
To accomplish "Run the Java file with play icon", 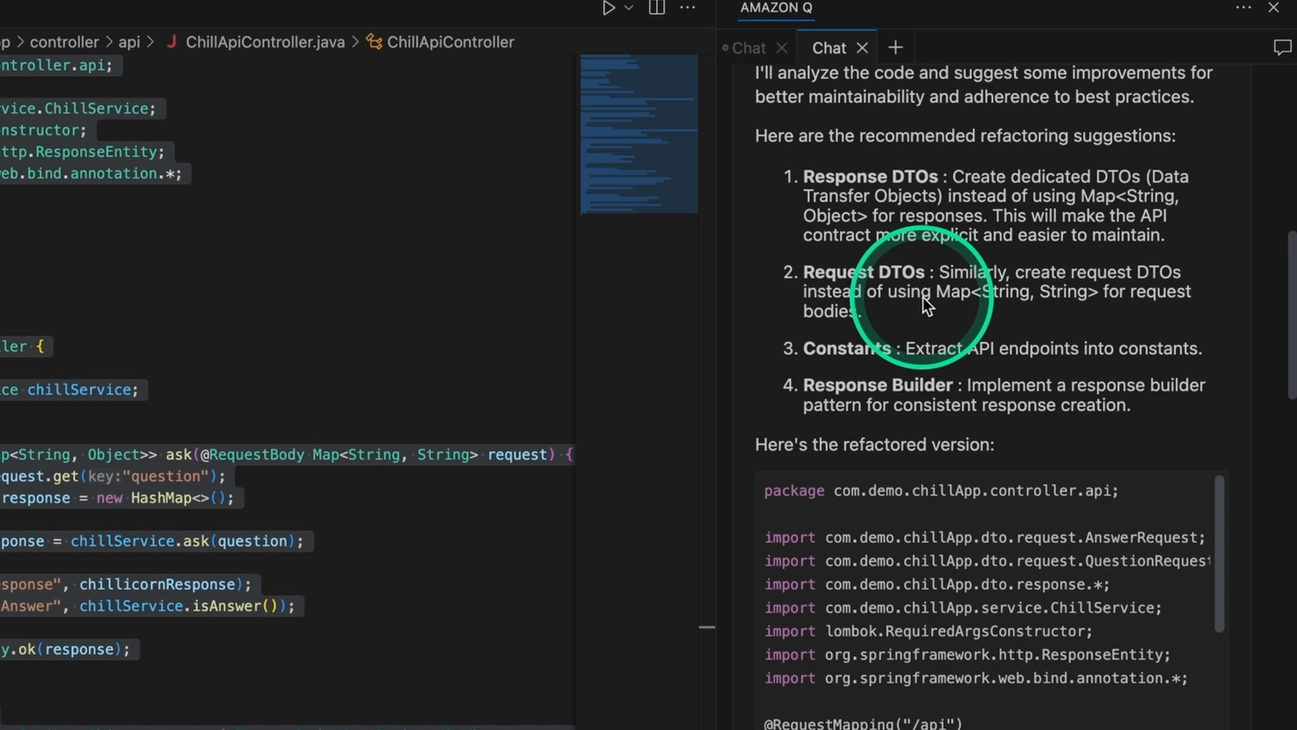I will [608, 8].
